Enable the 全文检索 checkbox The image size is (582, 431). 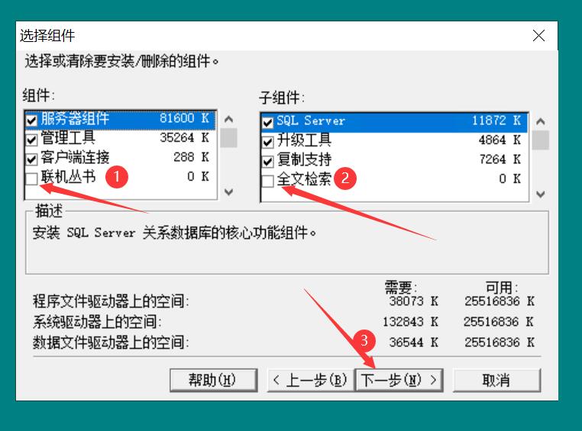coord(267,182)
